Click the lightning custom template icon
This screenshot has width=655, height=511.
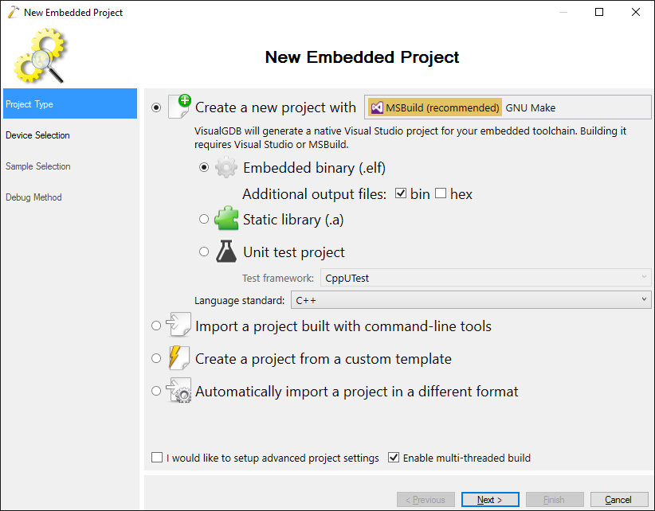point(178,358)
